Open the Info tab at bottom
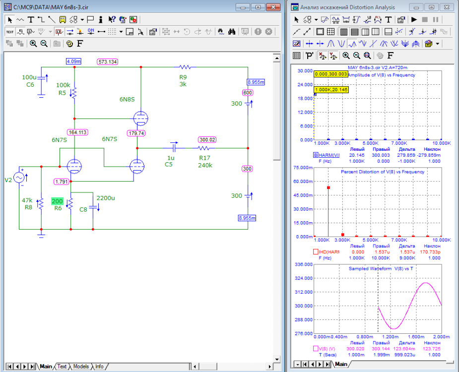This screenshot has height=372, width=459. pos(99,367)
